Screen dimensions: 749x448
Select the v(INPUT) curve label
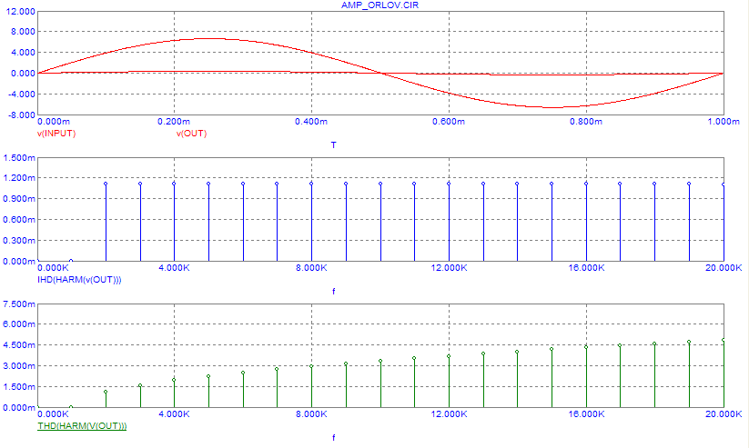(56, 133)
